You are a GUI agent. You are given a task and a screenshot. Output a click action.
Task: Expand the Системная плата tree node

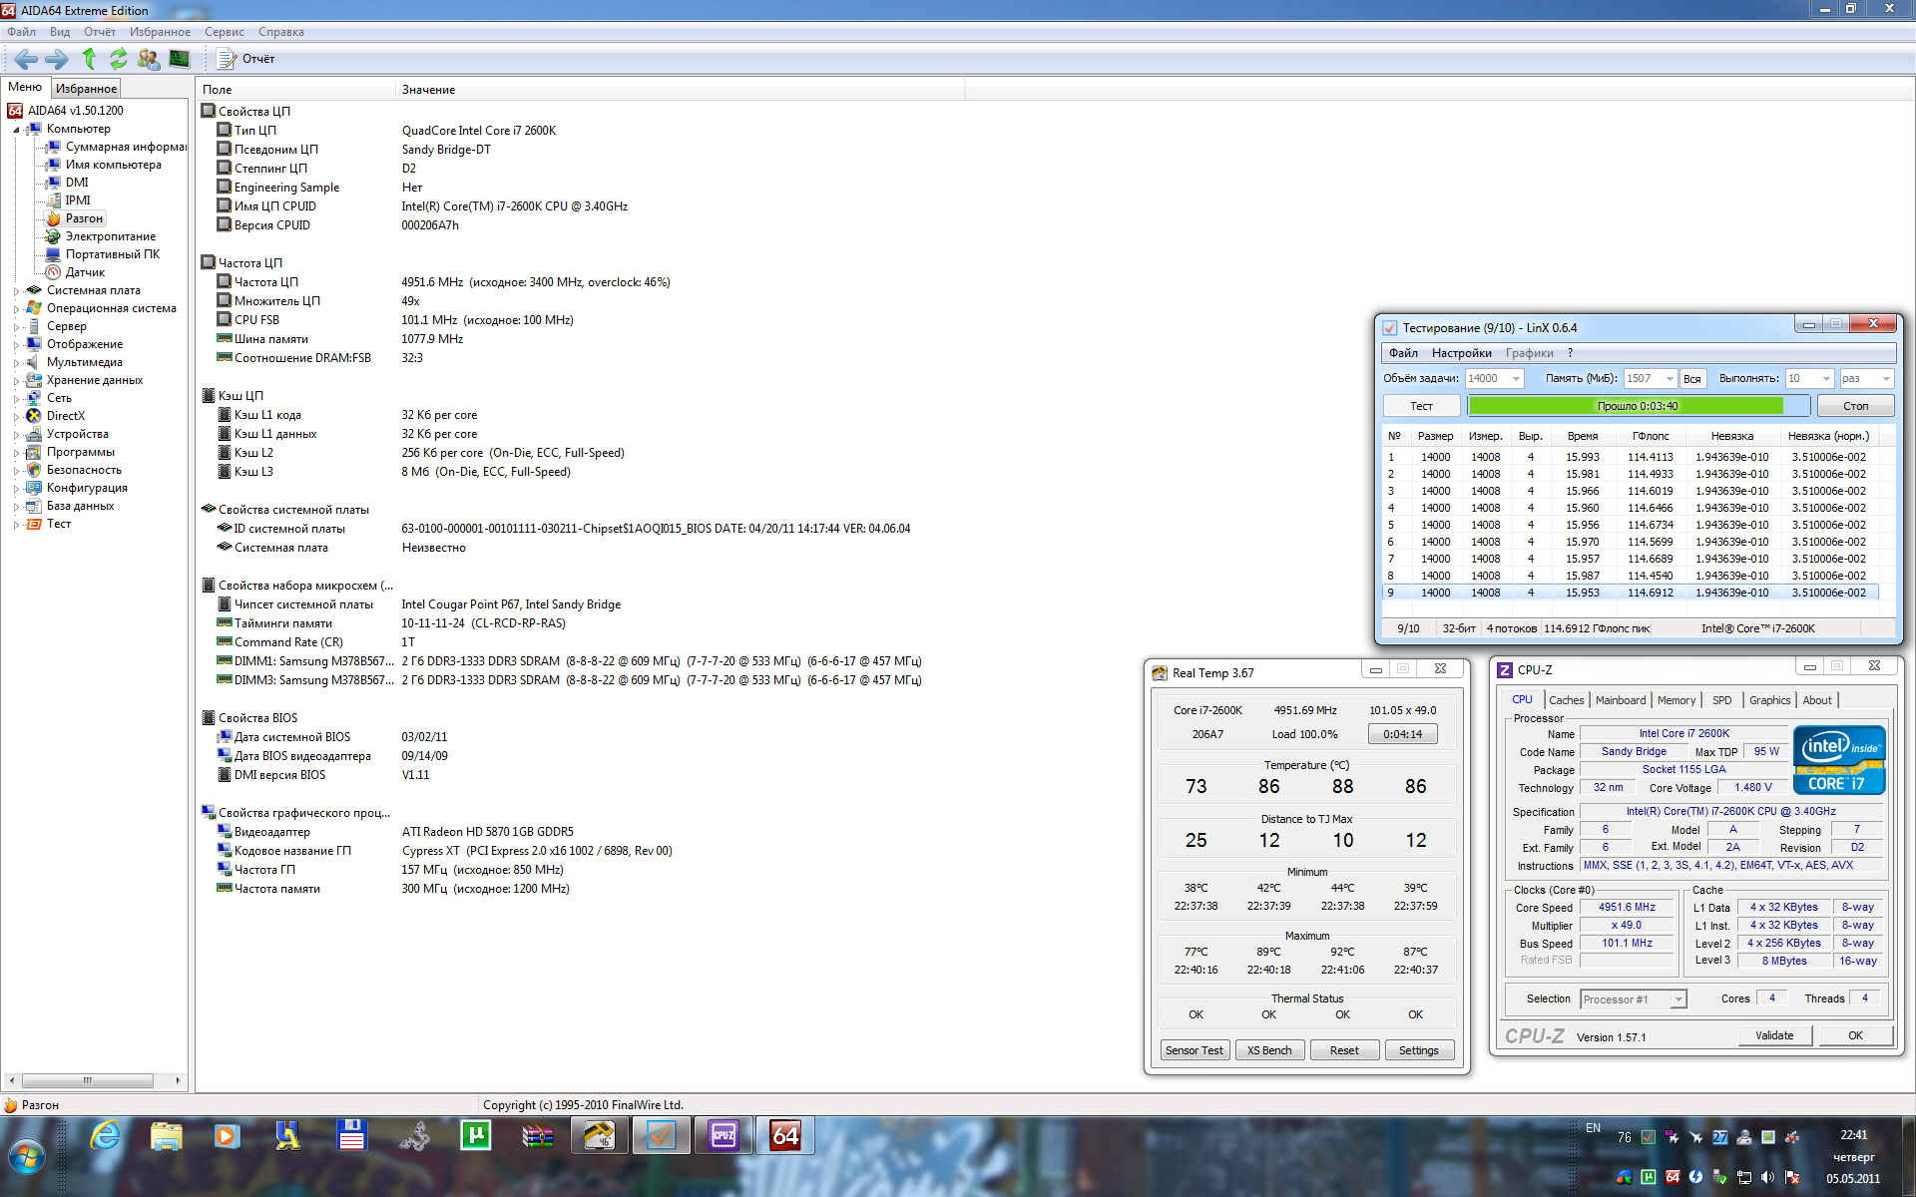click(16, 291)
